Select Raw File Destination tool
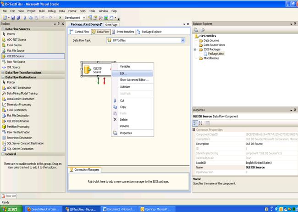 [18, 132]
